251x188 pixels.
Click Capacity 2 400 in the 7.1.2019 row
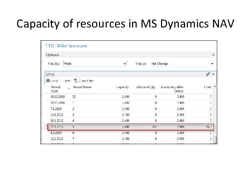[x=125, y=109]
